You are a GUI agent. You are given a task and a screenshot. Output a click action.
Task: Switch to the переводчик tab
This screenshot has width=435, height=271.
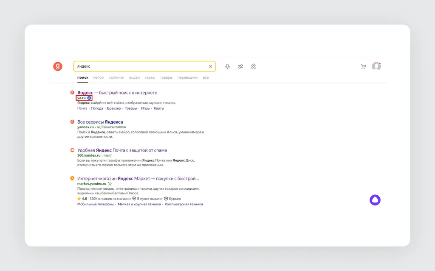click(188, 77)
